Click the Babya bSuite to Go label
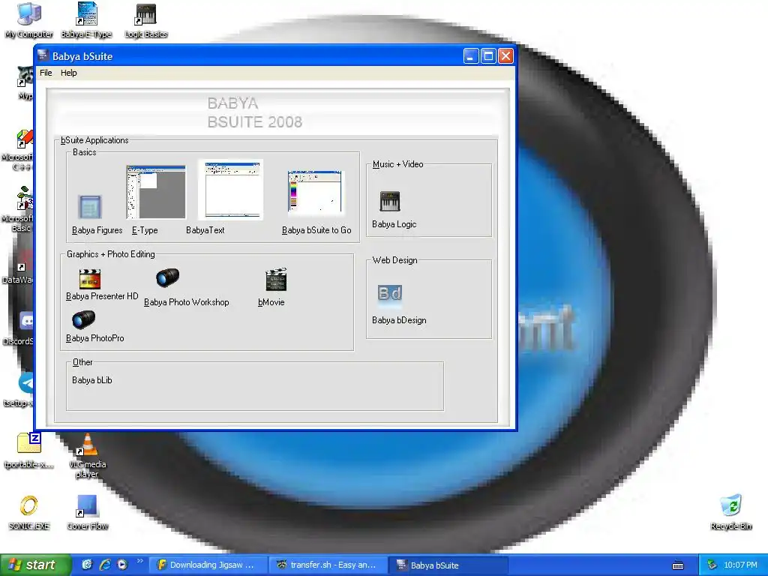This screenshot has height=576, width=768. point(316,230)
